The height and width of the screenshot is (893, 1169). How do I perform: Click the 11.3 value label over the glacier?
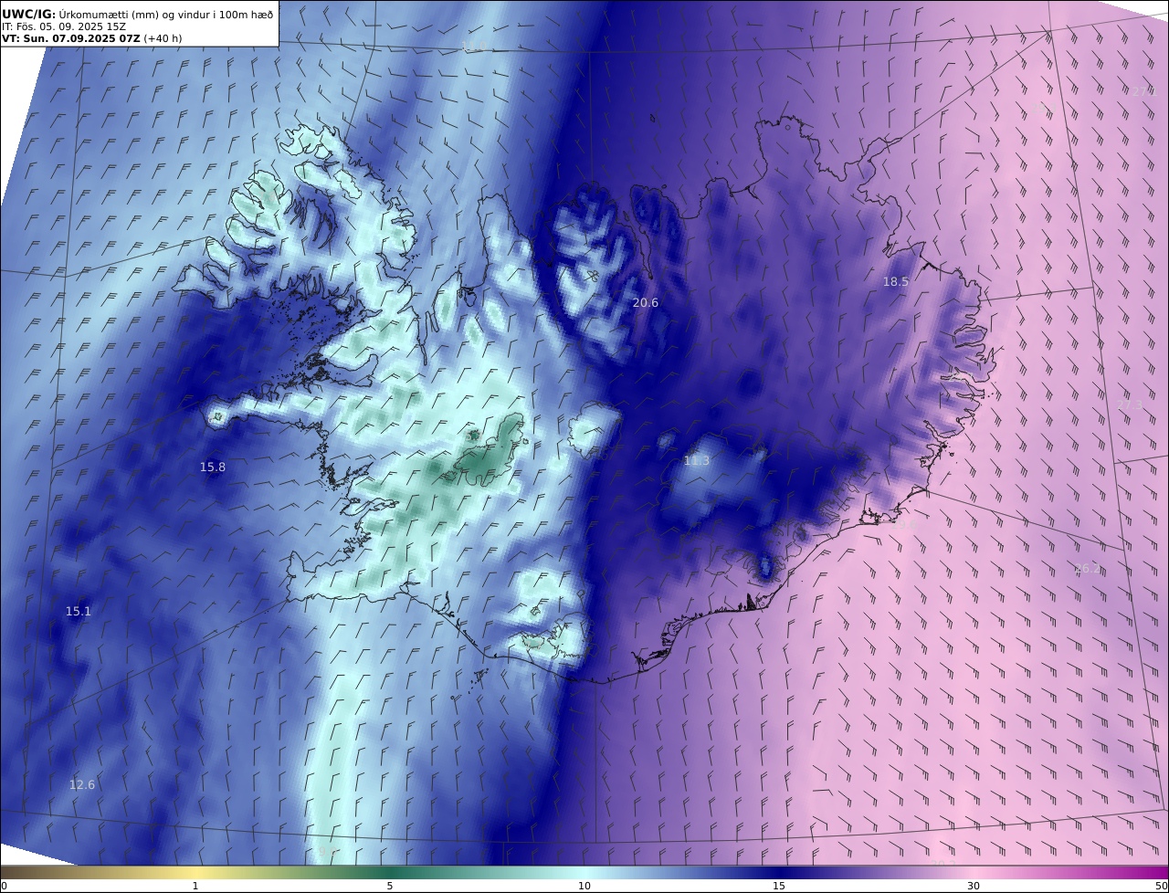[697, 461]
